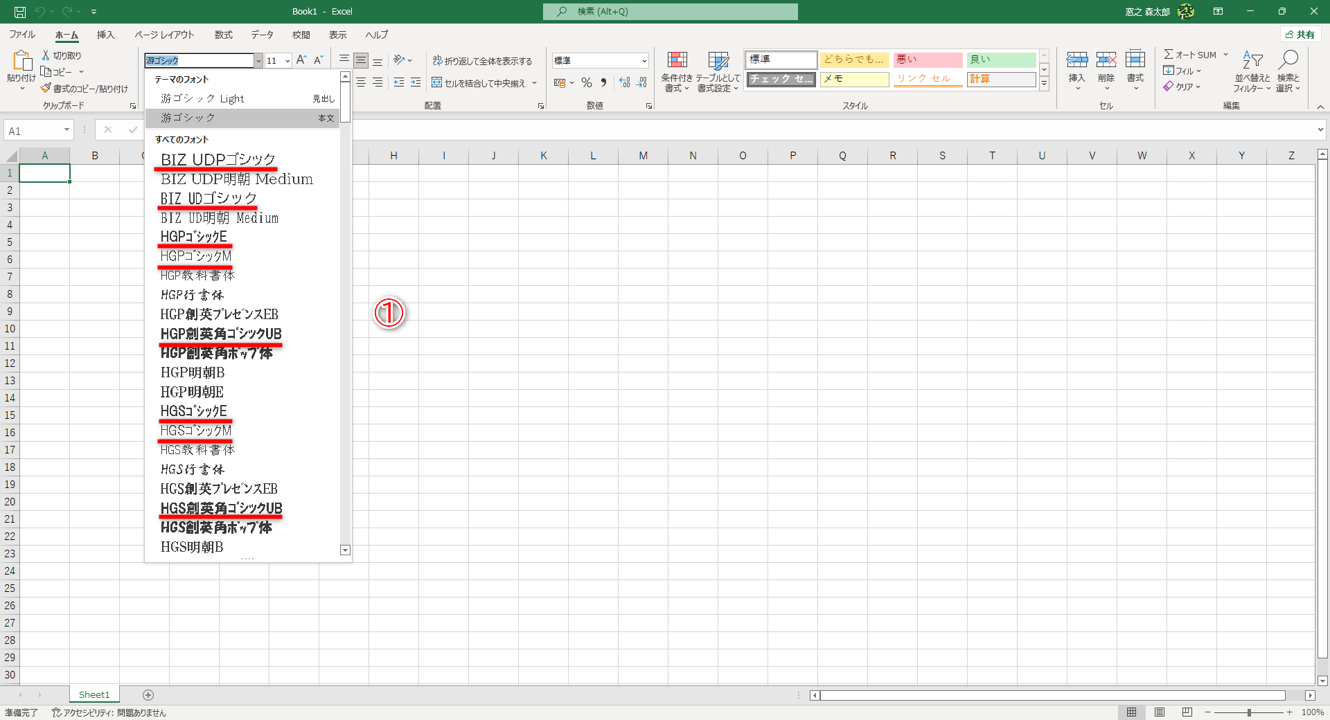Toggle wrap text (折り返して全体を表示する)
The height and width of the screenshot is (720, 1330).
click(482, 61)
